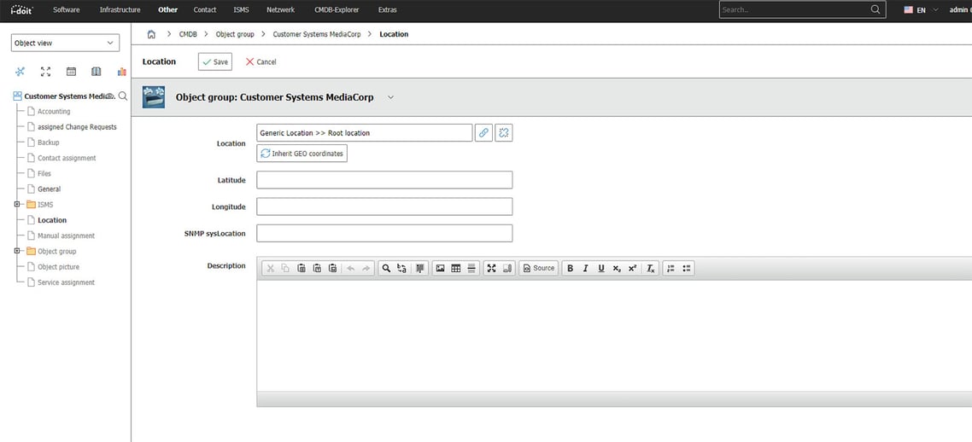Click the Undo arrow in editor
Viewport: 972px width, 442px height.
pyautogui.click(x=351, y=268)
